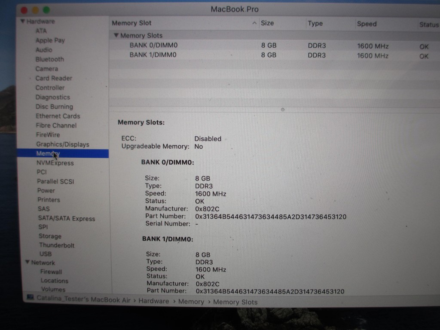The height and width of the screenshot is (330, 440).
Task: Select the BANK 0/DIMM0 table row
Action: (x=275, y=46)
